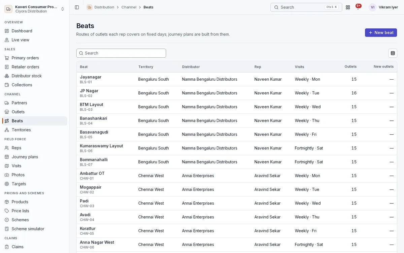Open the Visits map icon
404x253 pixels.
7,166
